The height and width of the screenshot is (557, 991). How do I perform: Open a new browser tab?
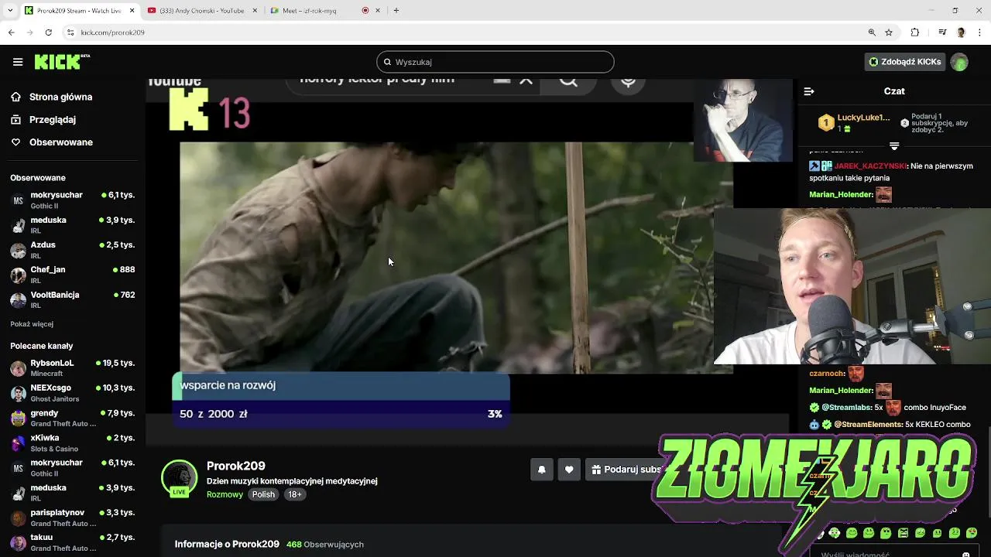[396, 11]
